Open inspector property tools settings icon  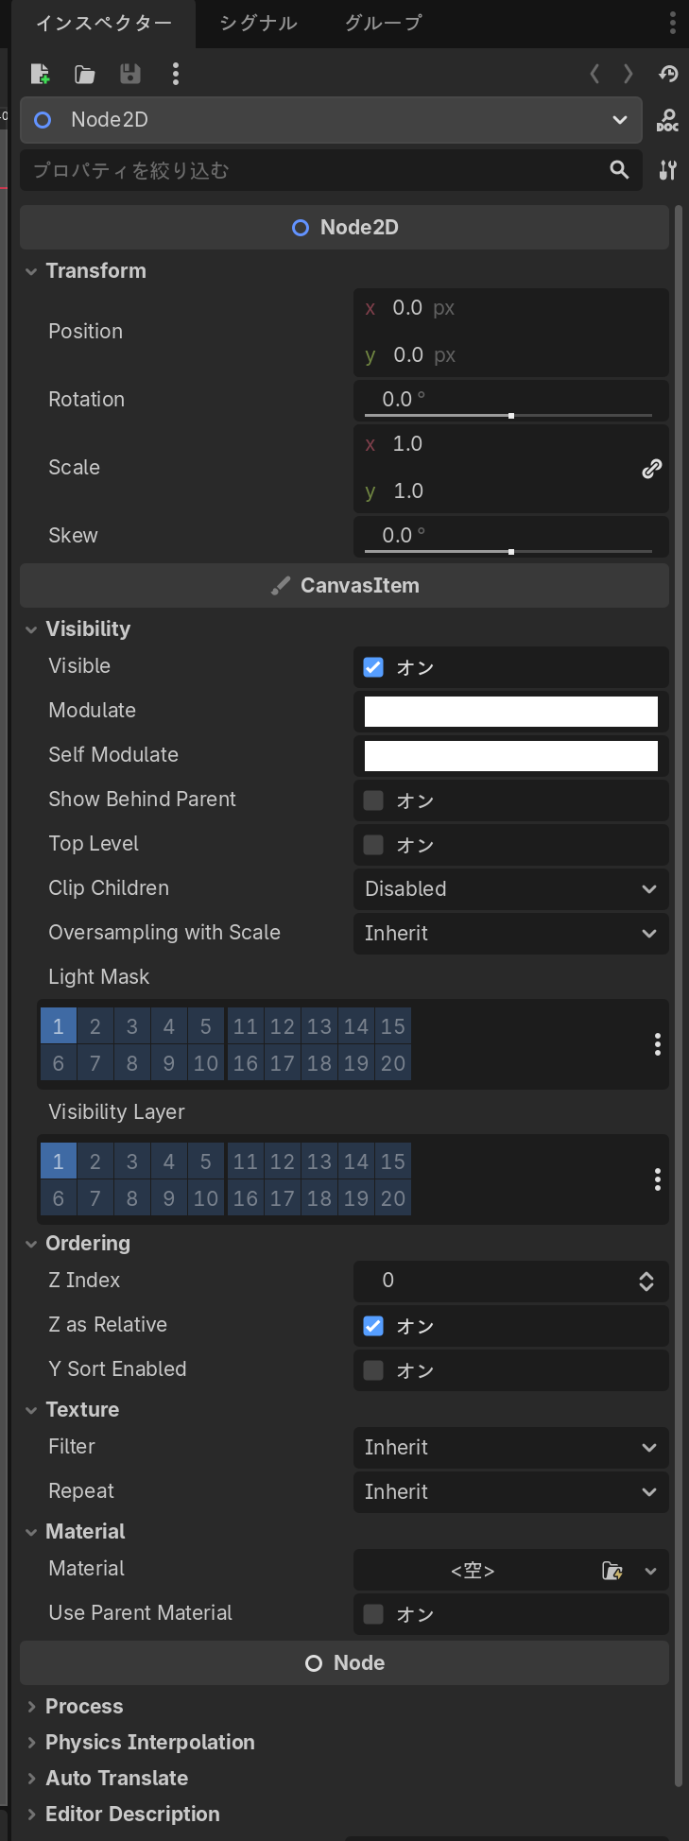tap(667, 170)
